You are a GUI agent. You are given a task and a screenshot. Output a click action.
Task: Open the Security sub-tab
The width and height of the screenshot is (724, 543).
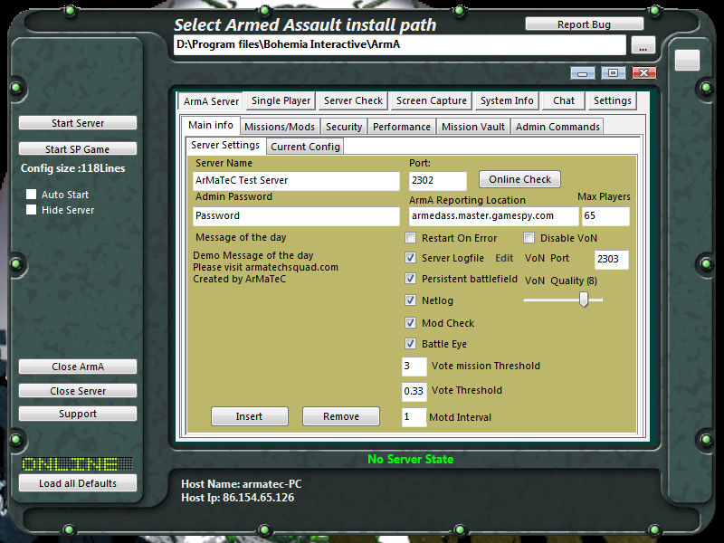click(x=344, y=127)
